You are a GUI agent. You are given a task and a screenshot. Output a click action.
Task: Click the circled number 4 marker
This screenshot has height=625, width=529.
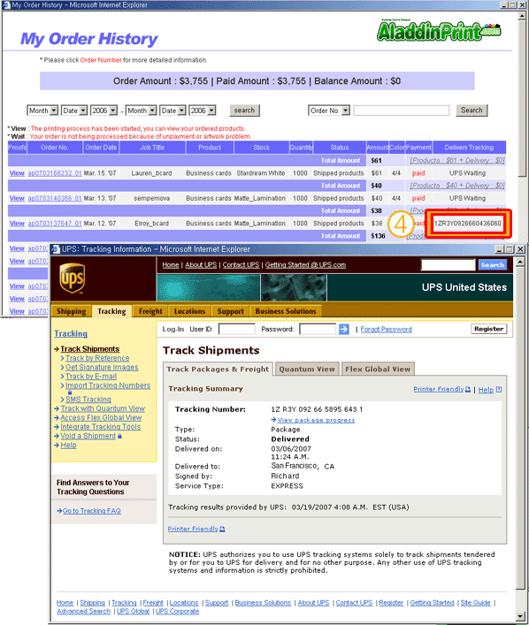point(401,224)
